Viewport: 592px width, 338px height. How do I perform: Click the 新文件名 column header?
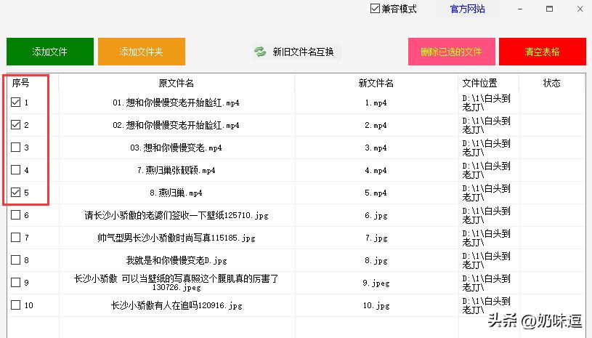tap(376, 83)
